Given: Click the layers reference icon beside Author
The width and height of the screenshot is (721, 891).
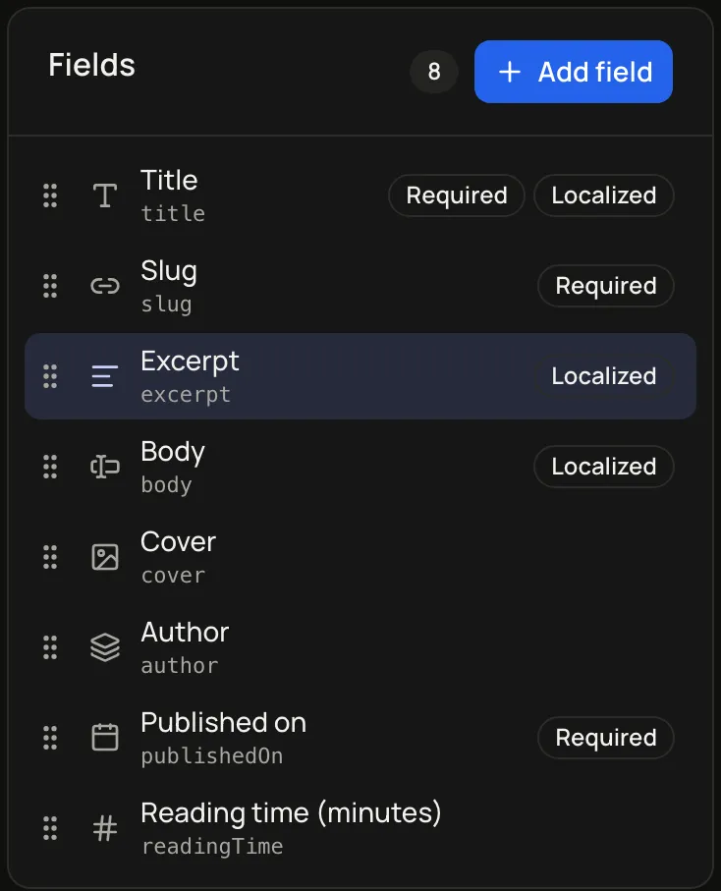Looking at the screenshot, I should point(105,647).
